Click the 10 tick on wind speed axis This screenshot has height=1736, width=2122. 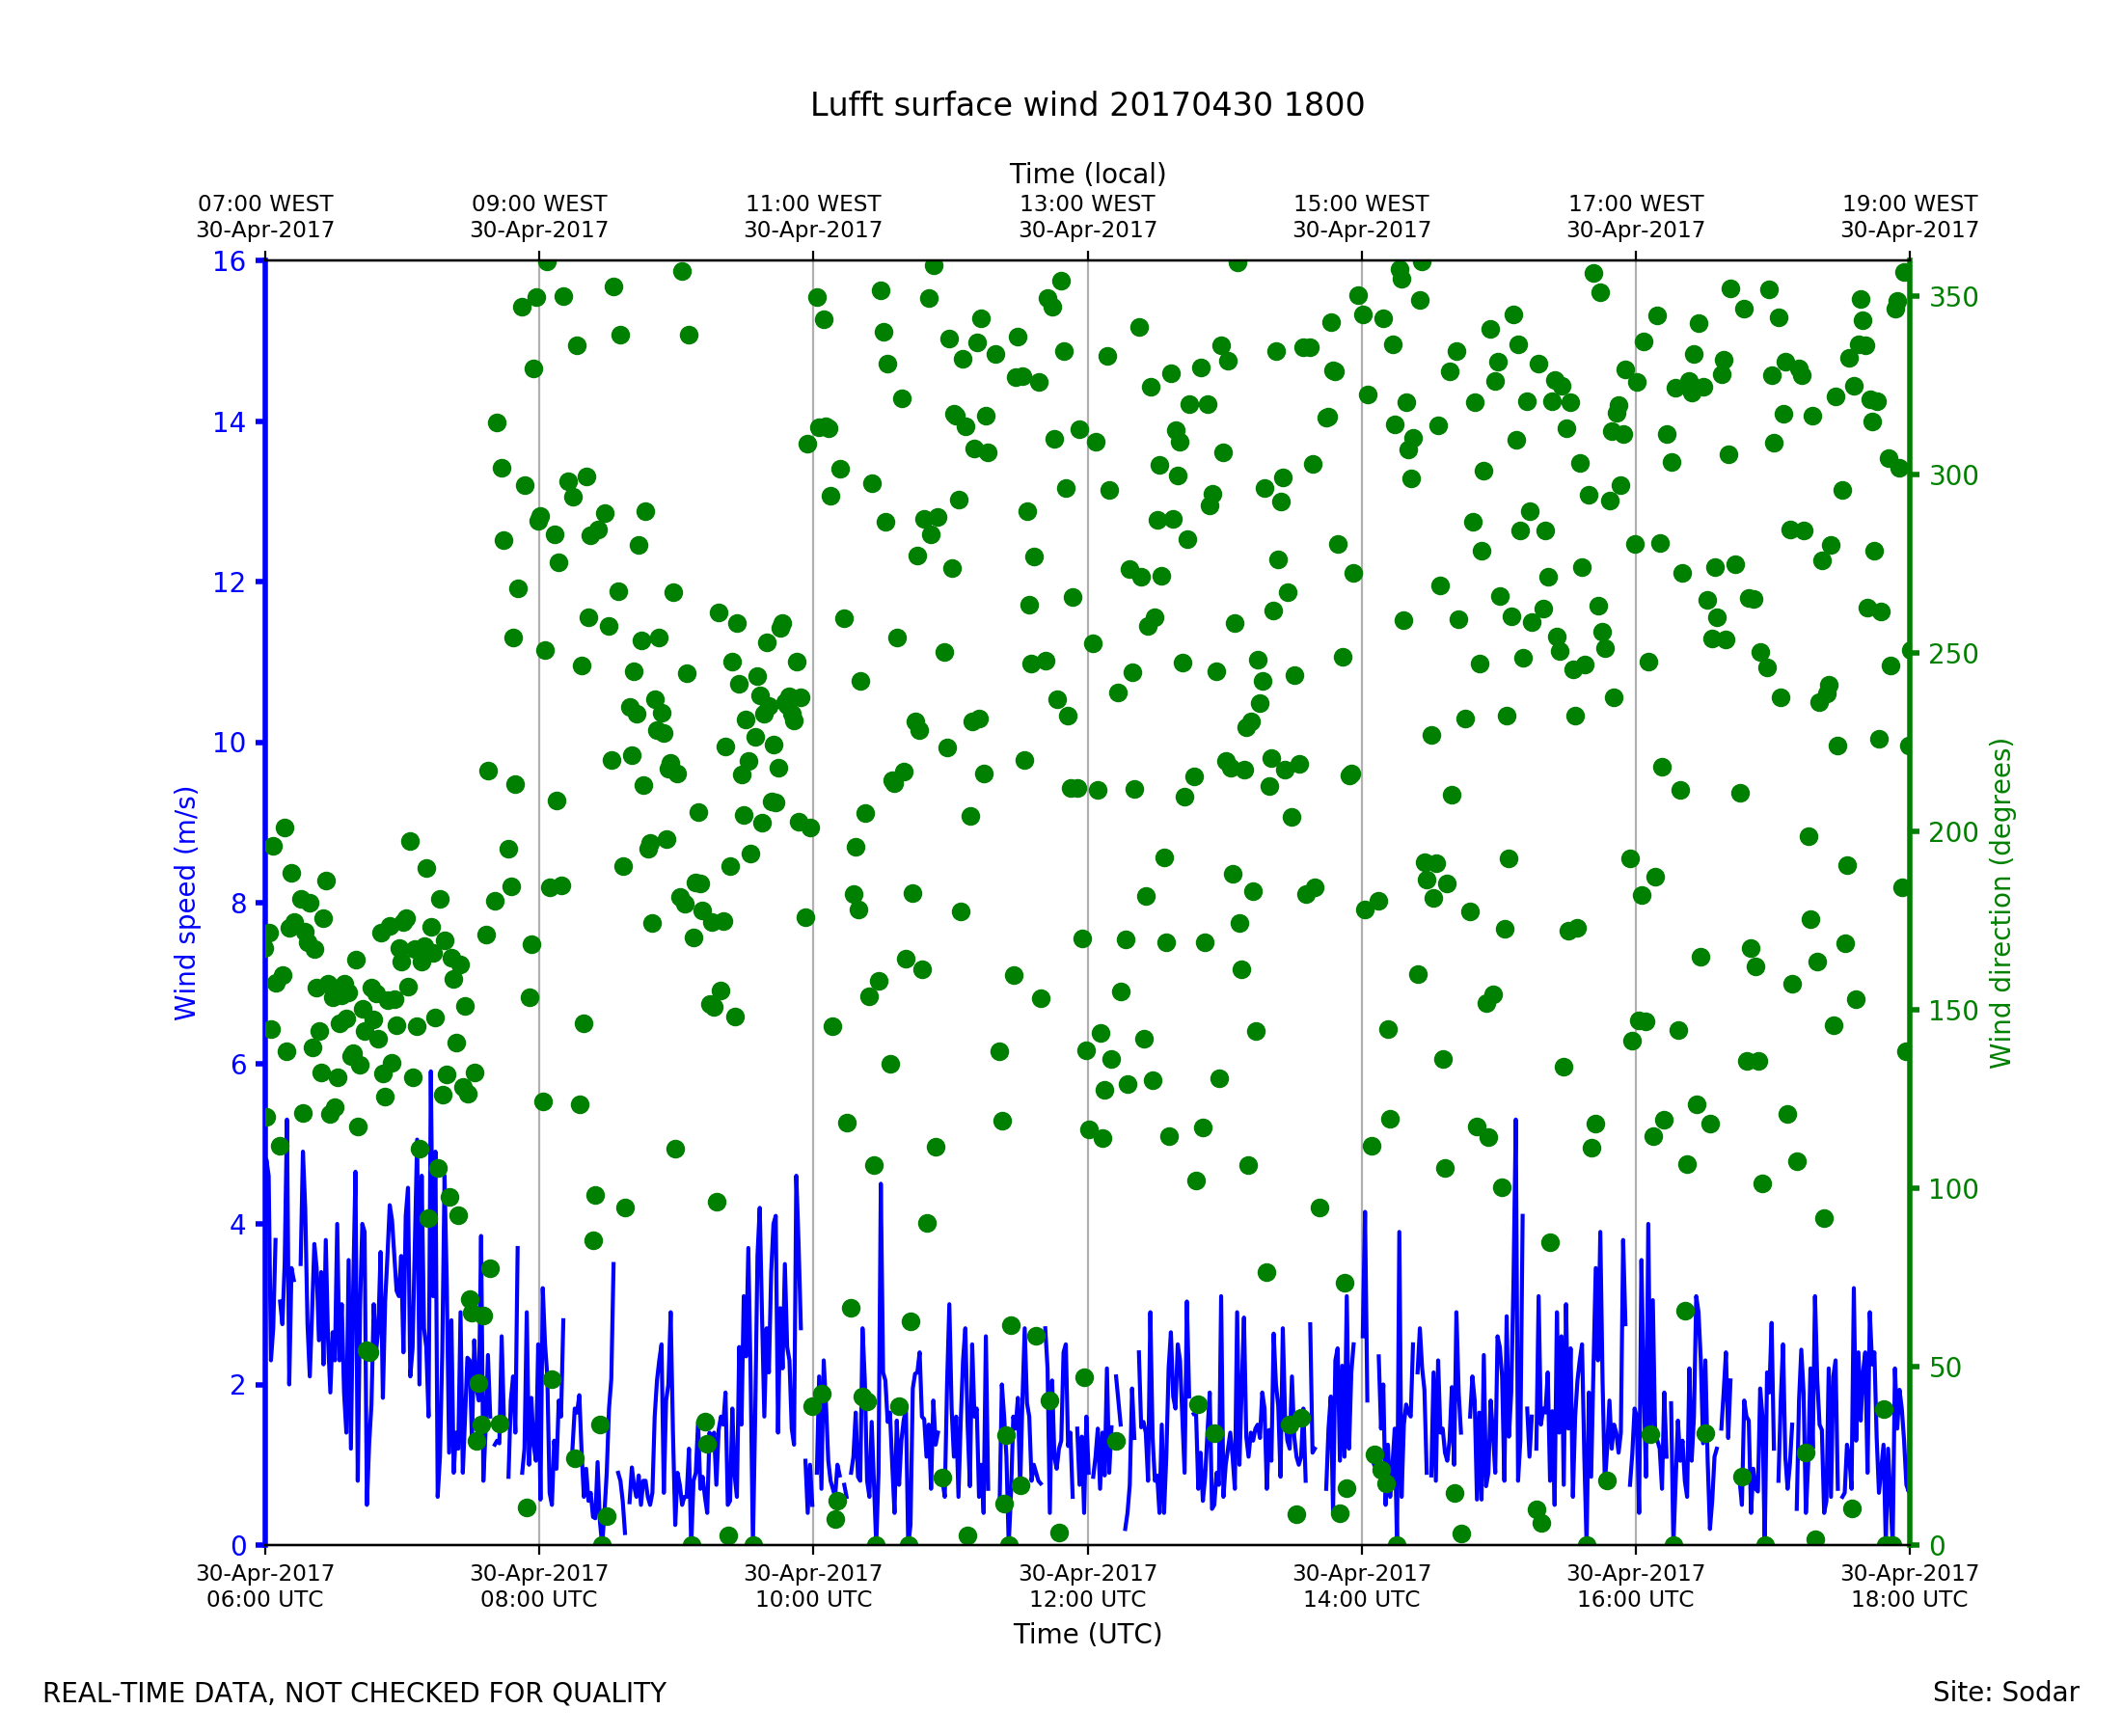coord(229,743)
